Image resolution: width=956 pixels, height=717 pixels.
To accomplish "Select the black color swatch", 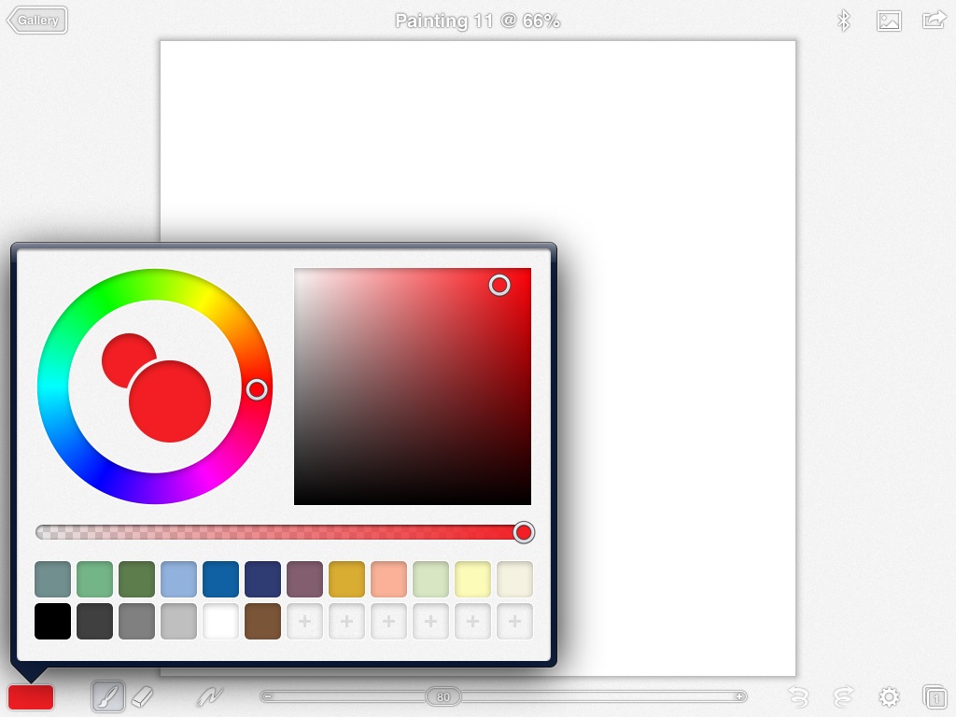I will click(x=52, y=621).
